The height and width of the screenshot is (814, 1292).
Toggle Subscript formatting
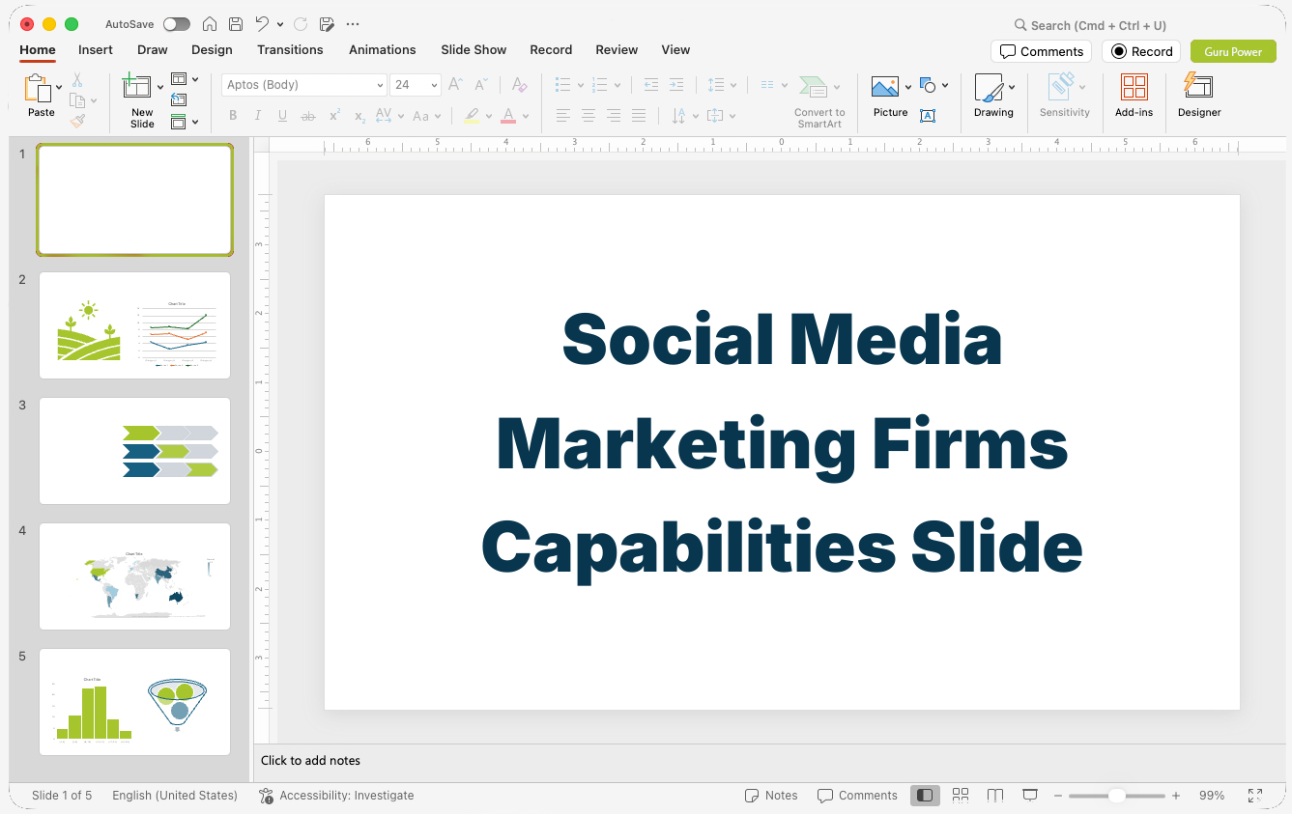click(359, 116)
